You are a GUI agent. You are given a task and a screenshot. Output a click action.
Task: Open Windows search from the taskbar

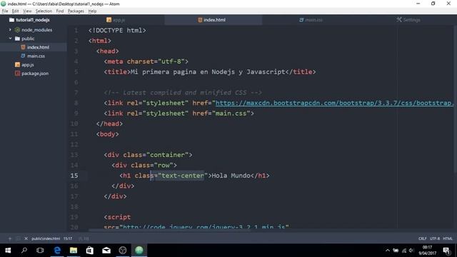coord(24,251)
